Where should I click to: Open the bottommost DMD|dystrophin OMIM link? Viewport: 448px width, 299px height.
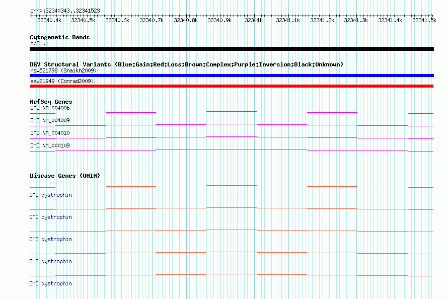pyautogui.click(x=50, y=283)
